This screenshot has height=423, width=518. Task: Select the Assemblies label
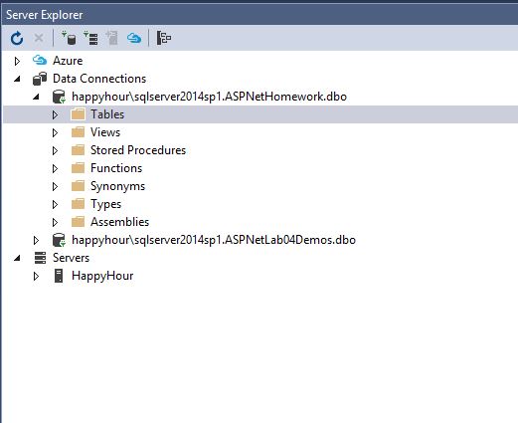119,222
